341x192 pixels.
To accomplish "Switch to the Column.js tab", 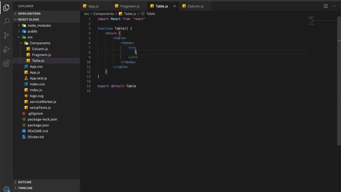I will [196, 6].
